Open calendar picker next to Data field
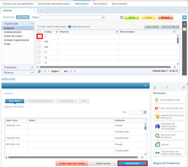Viewport: 188px width, 167px height. 145,112
